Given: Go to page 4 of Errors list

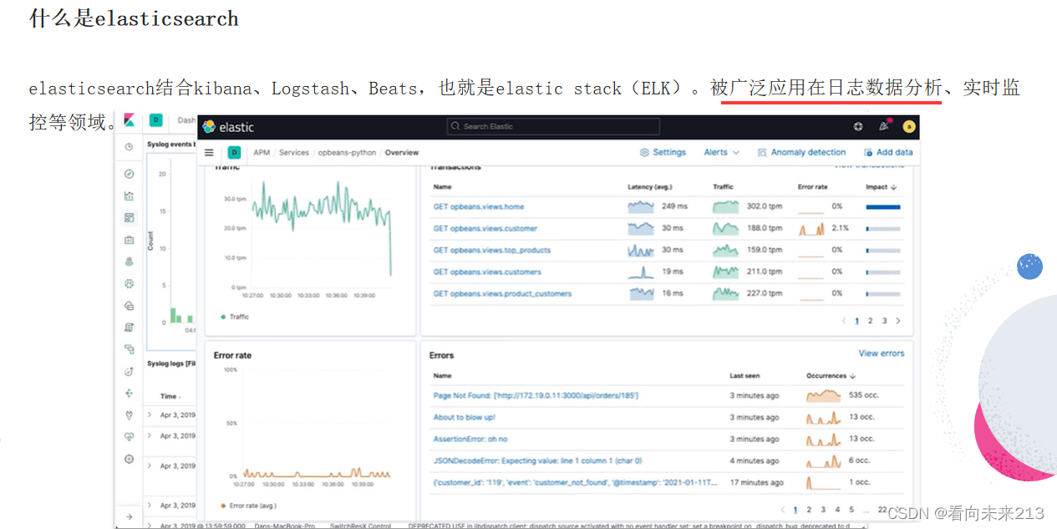Looking at the screenshot, I should tap(837, 509).
